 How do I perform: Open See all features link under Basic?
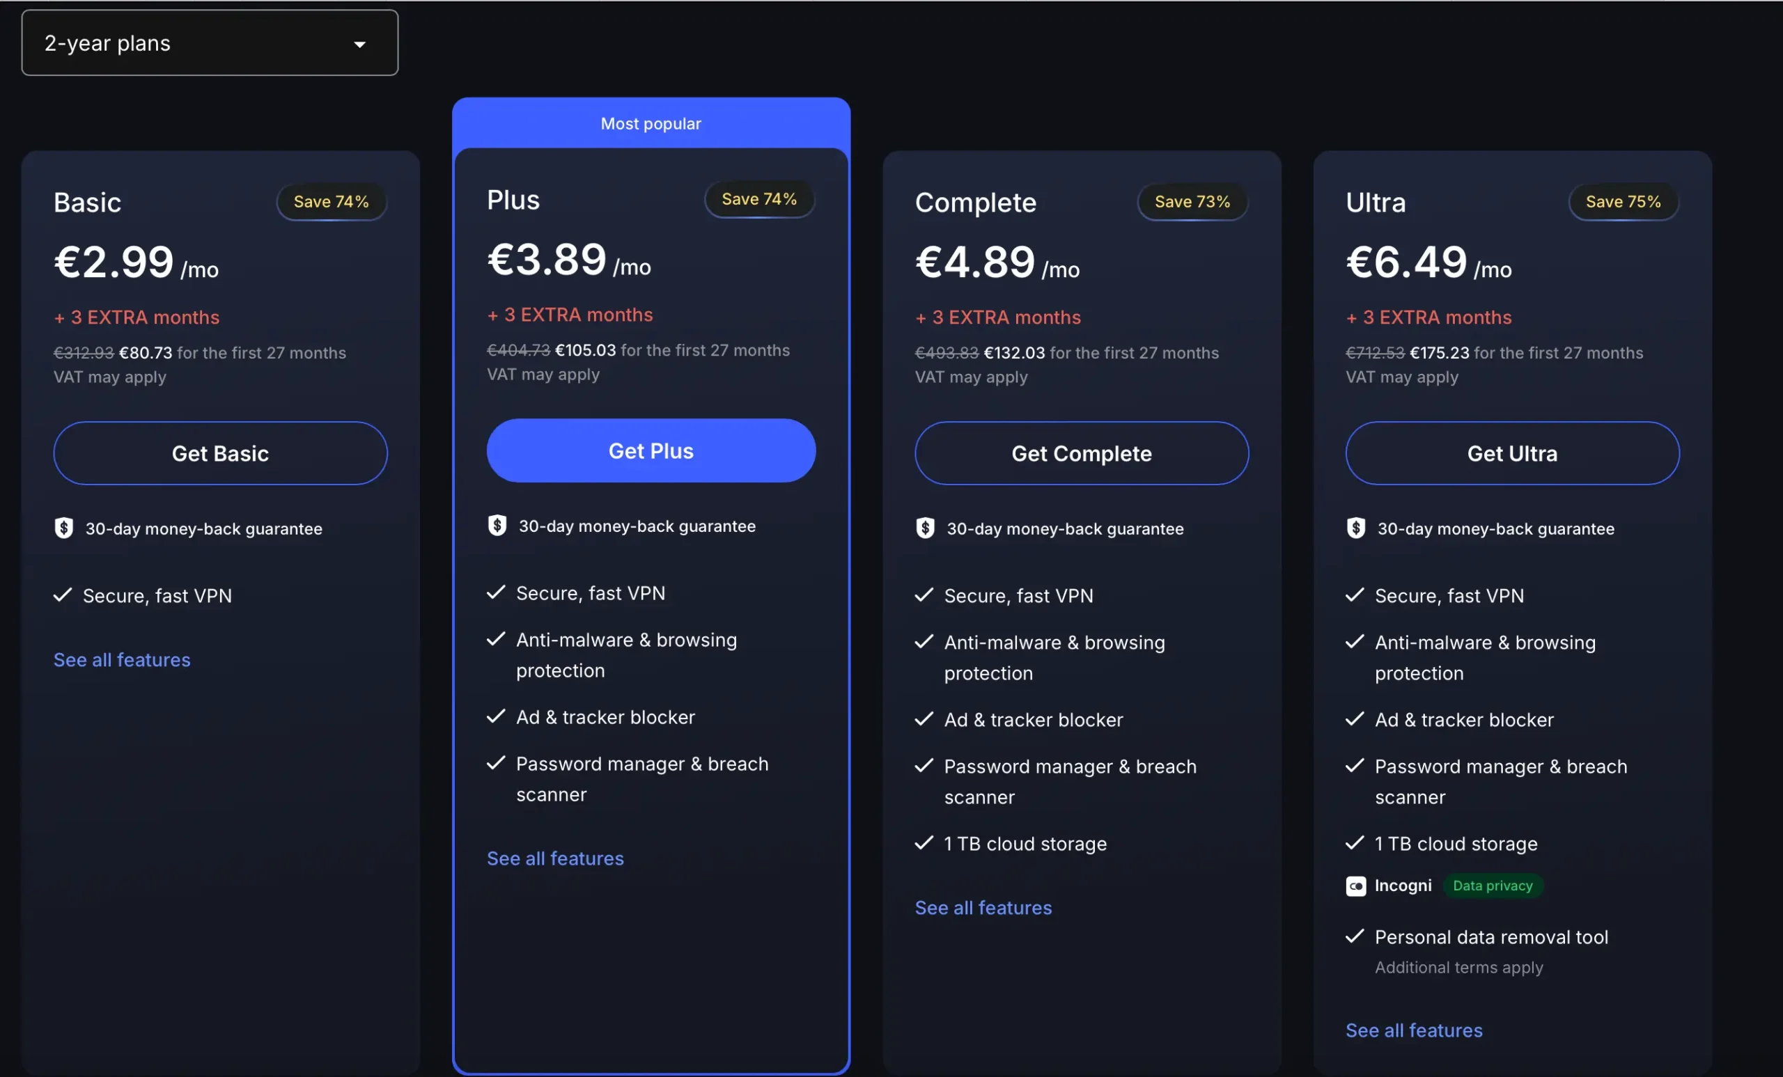point(122,659)
